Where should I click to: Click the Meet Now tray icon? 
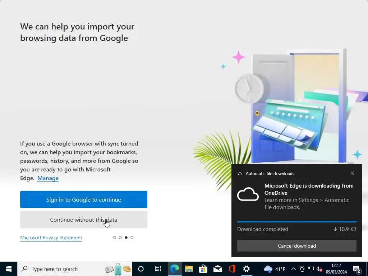302,269
